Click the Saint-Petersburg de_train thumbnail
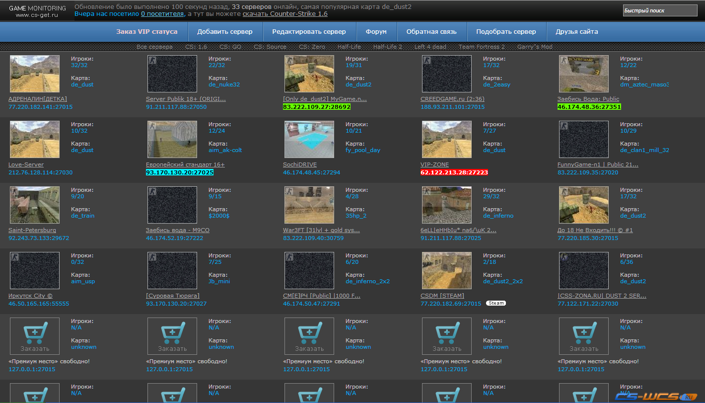 click(x=35, y=205)
